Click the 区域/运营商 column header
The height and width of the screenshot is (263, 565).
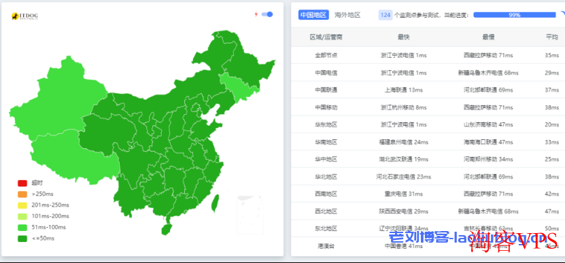326,37
